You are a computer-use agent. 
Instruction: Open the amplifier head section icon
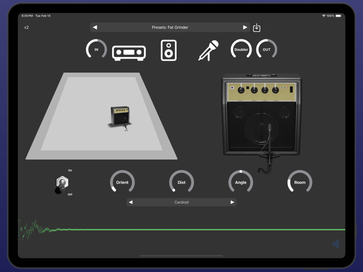(129, 53)
